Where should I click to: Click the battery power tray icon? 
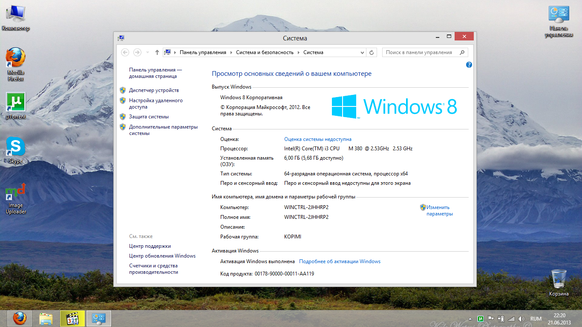pos(501,318)
